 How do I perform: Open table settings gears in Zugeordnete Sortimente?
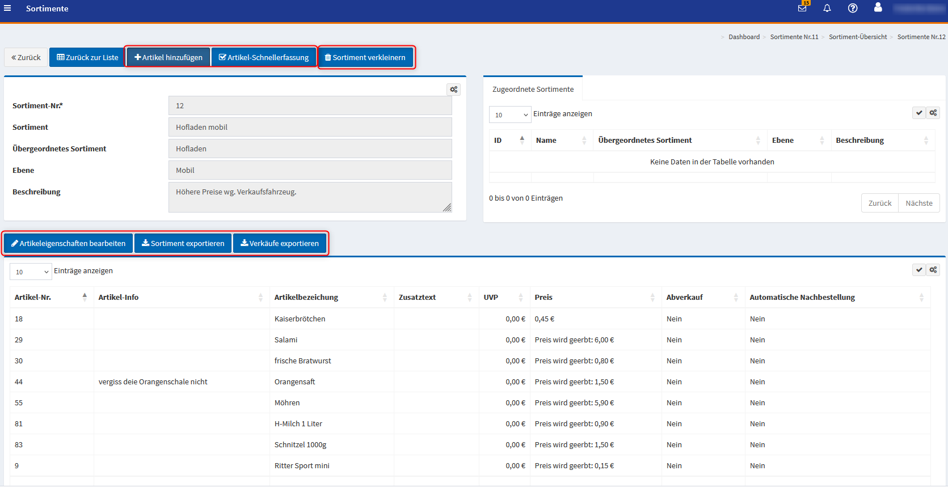(933, 113)
